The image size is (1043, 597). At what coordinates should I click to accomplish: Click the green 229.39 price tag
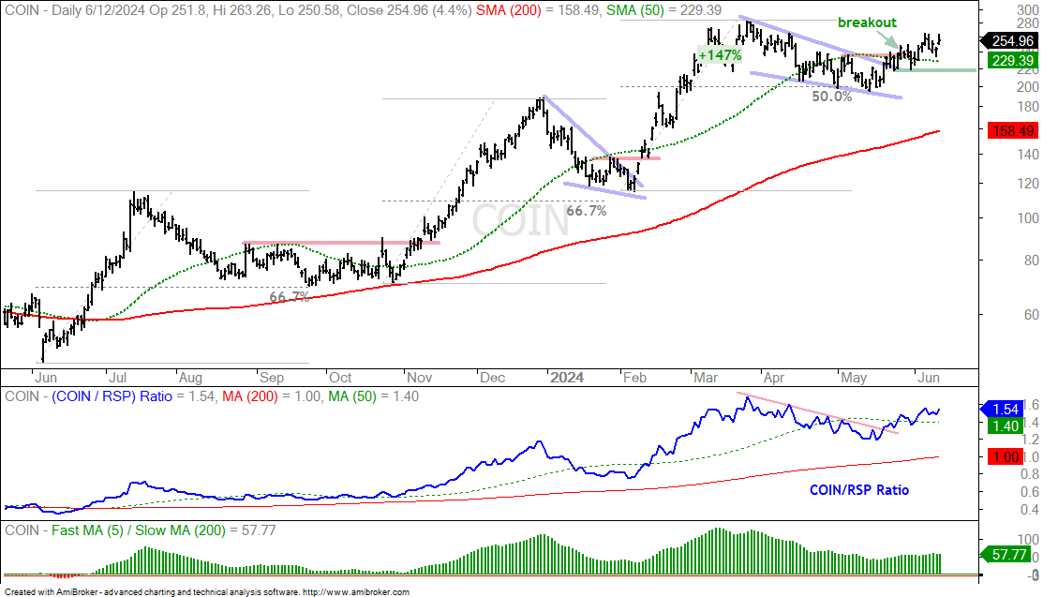pos(1012,61)
